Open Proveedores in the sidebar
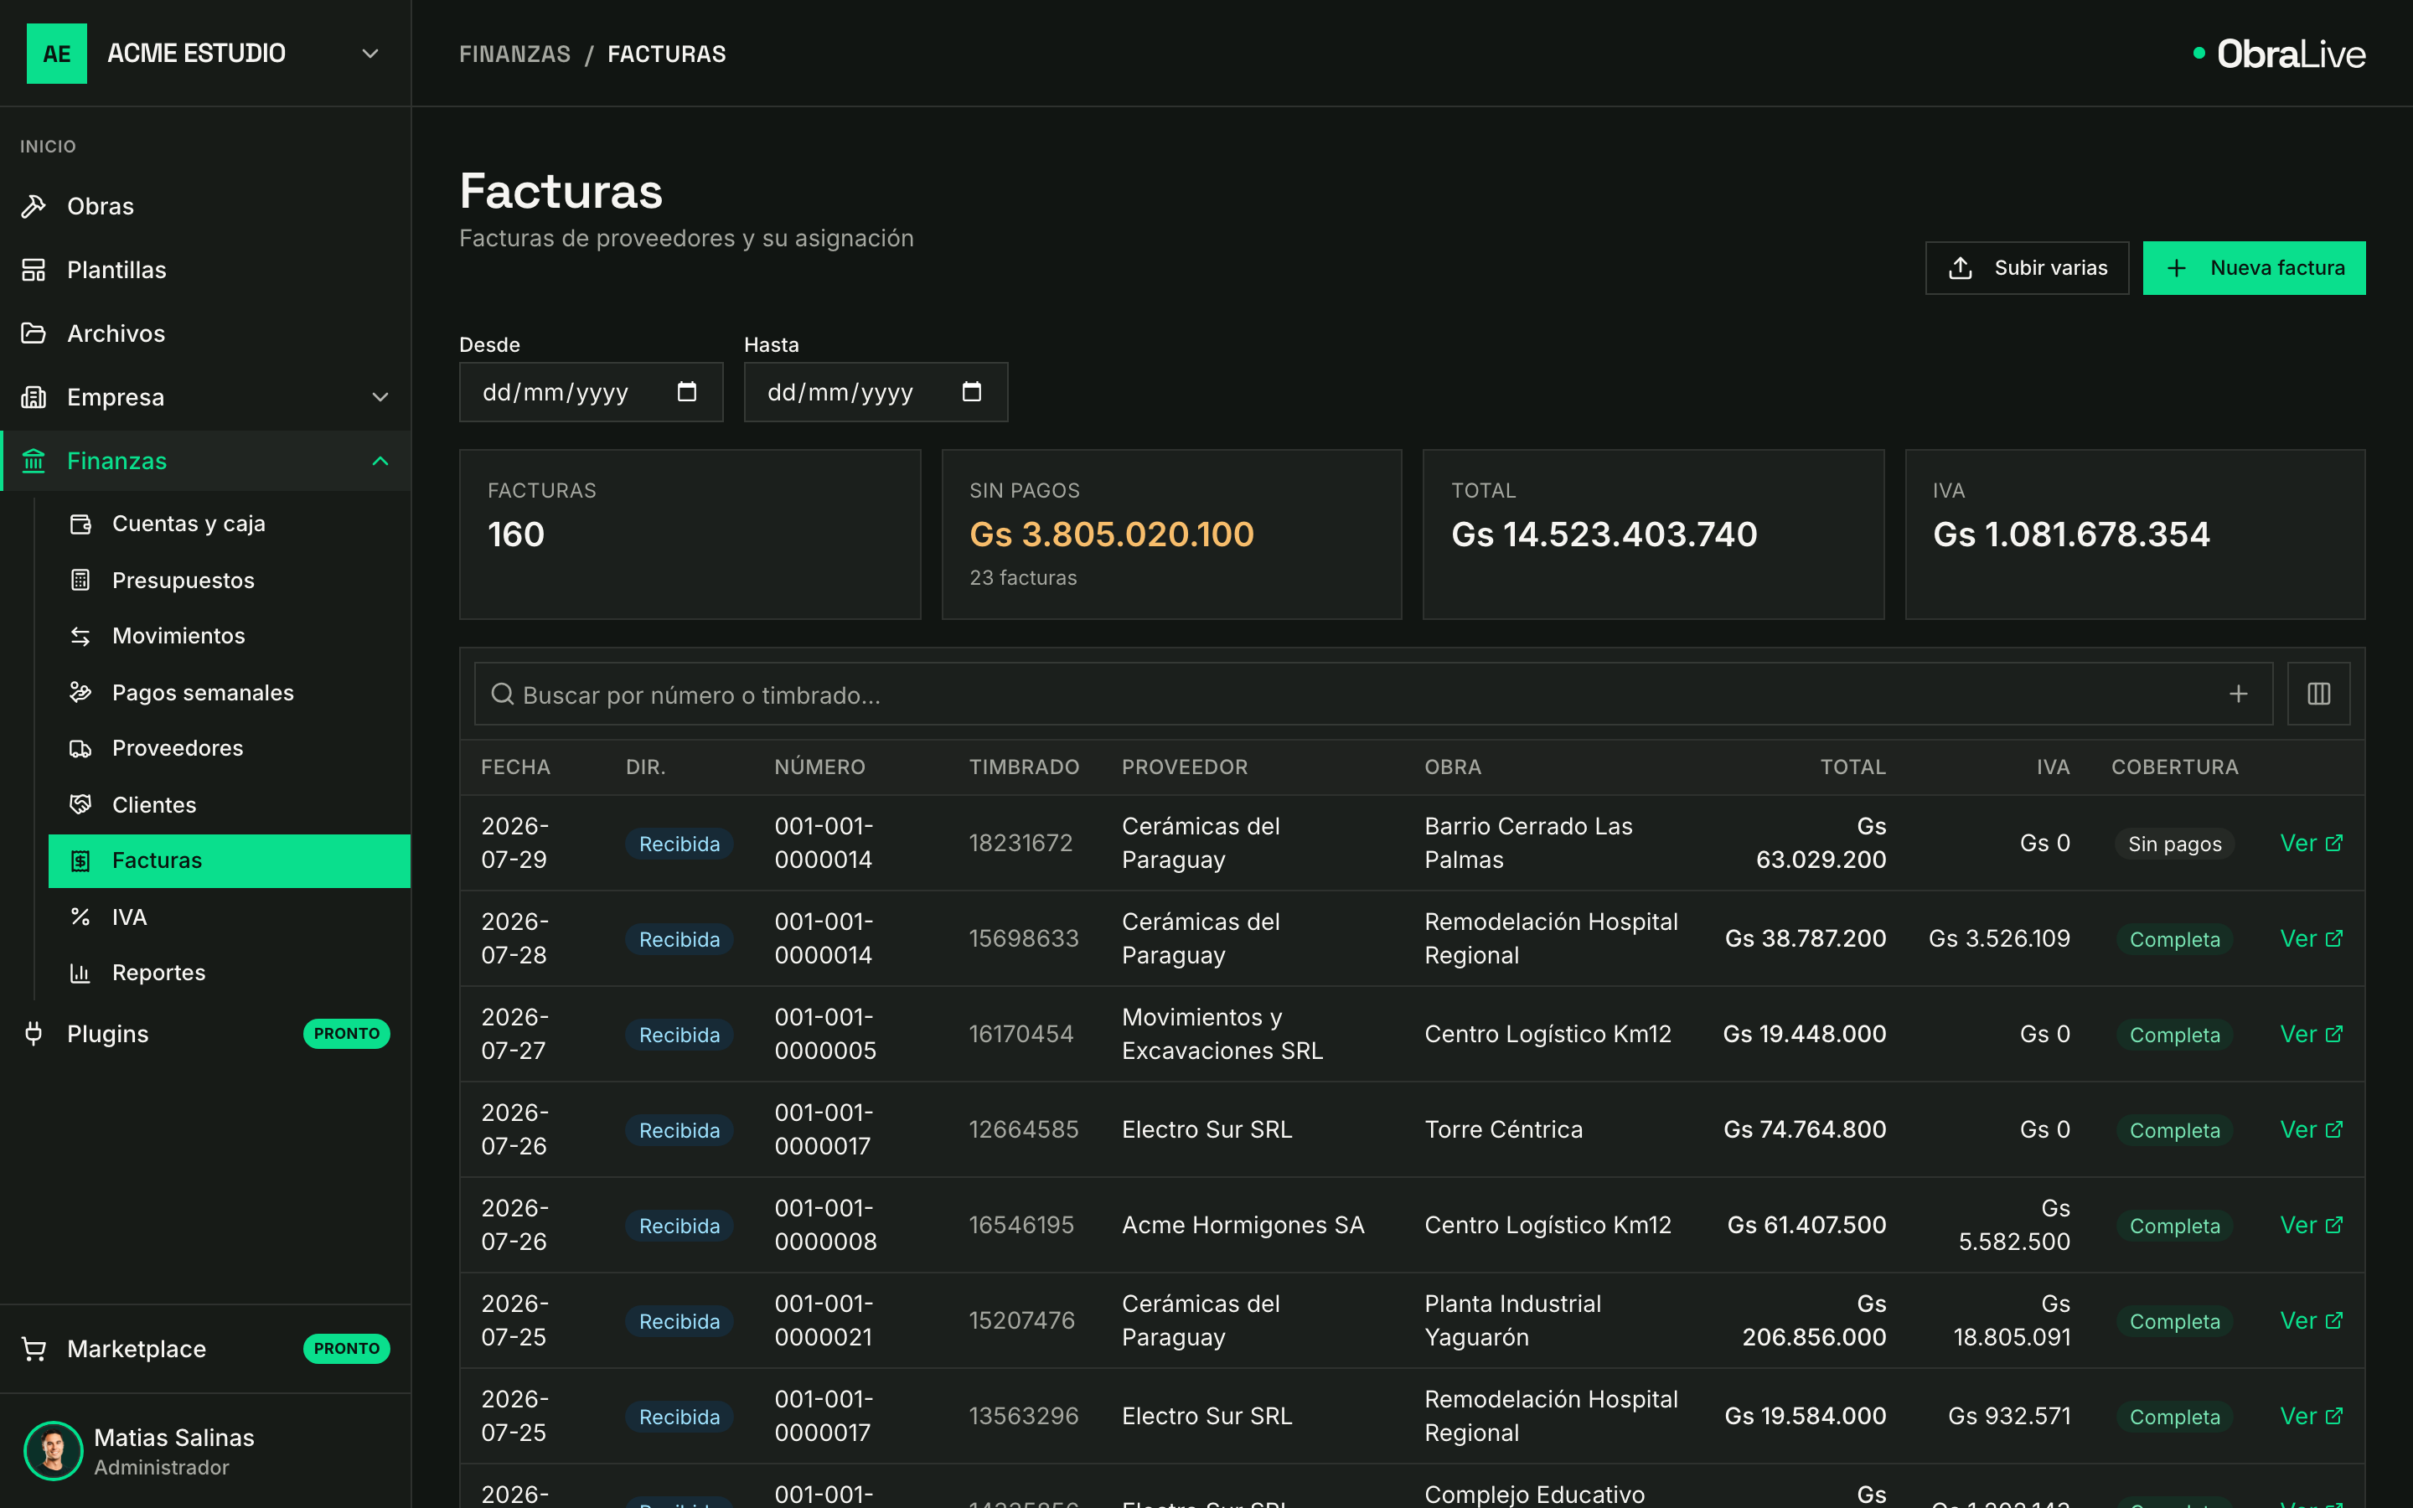Screen dimensions: 2413x1508 [230, 748]
